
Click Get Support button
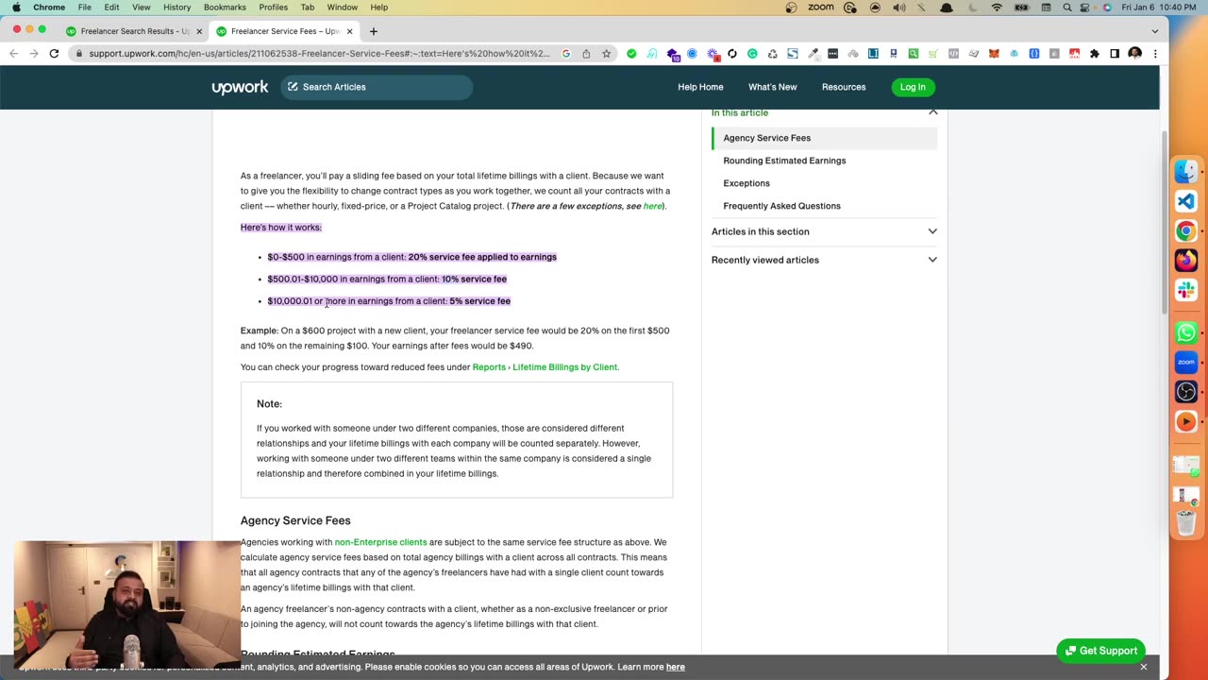(1100, 651)
